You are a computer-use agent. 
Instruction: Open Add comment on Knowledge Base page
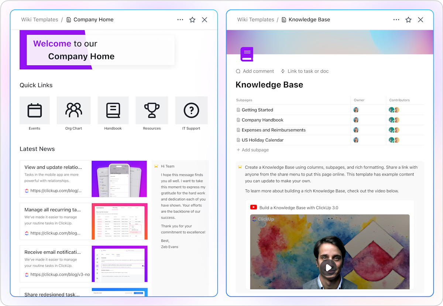coord(255,71)
